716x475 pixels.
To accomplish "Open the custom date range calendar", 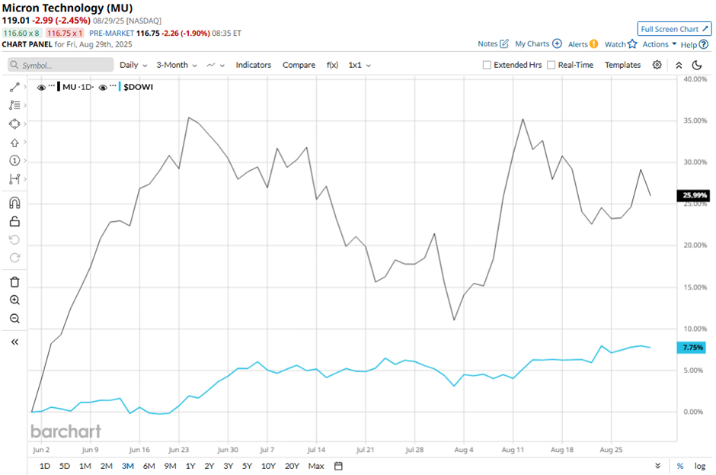I will tap(338, 466).
